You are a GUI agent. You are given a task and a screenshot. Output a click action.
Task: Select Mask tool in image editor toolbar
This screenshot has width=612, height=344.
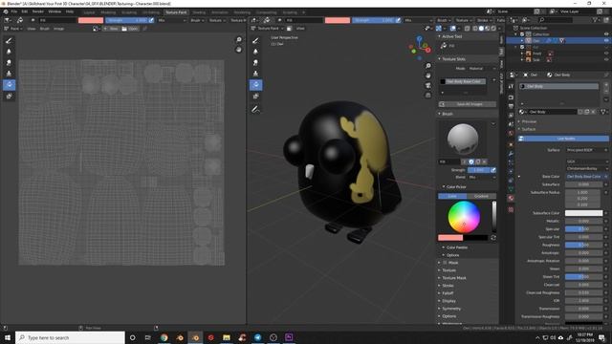coord(9,96)
